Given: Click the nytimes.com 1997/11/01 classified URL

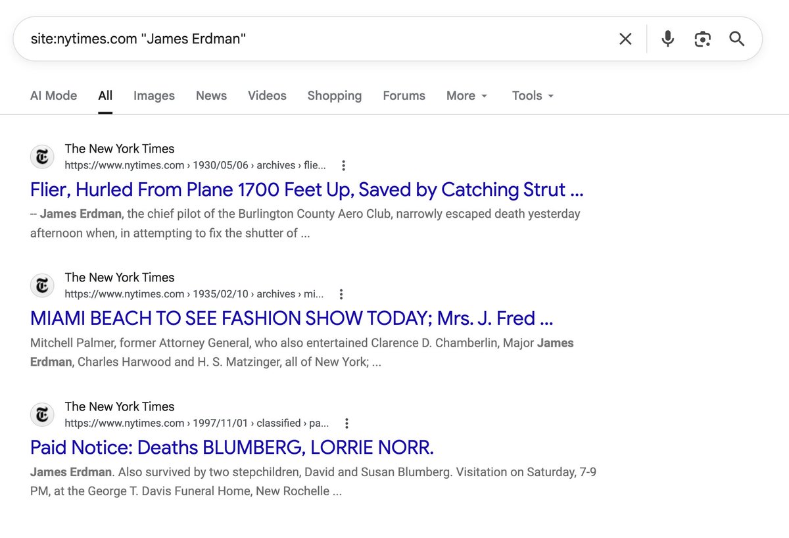Looking at the screenshot, I should 197,423.
